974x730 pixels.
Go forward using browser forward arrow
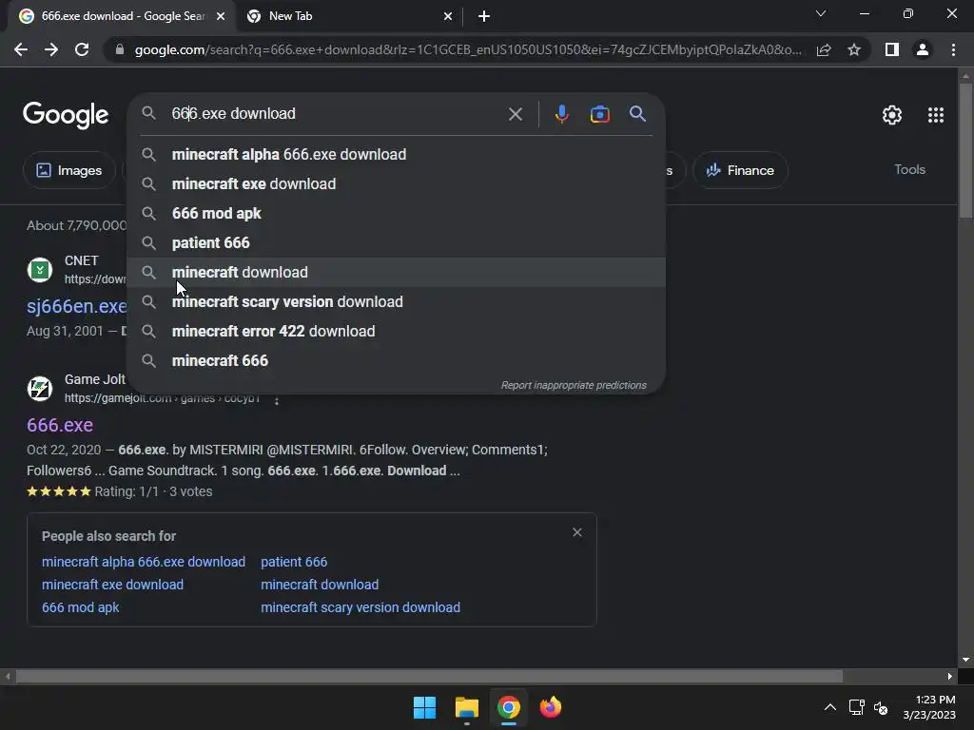click(51, 49)
